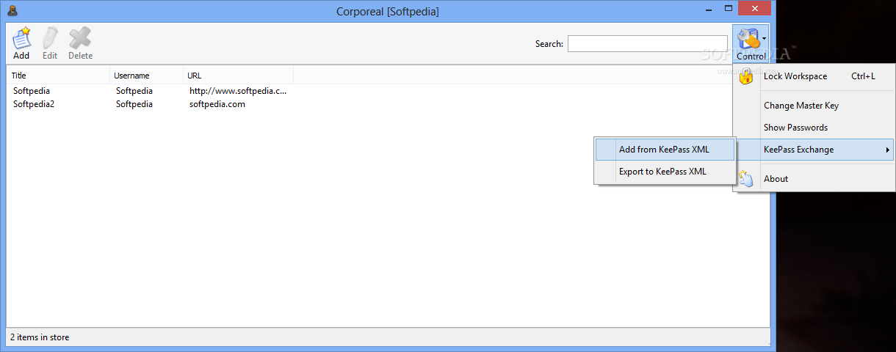Choose Add from KeePass XML

[x=665, y=150]
